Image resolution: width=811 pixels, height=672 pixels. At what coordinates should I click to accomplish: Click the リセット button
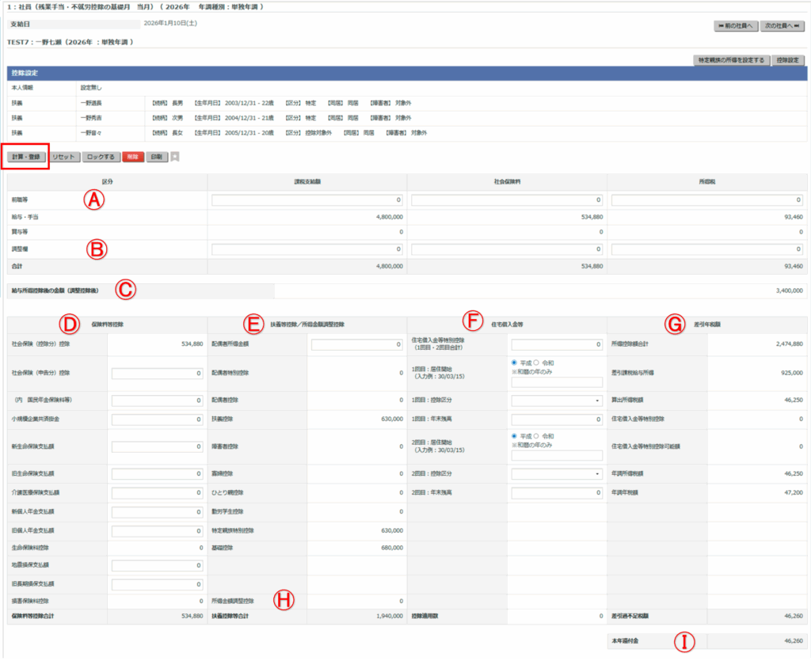click(65, 157)
